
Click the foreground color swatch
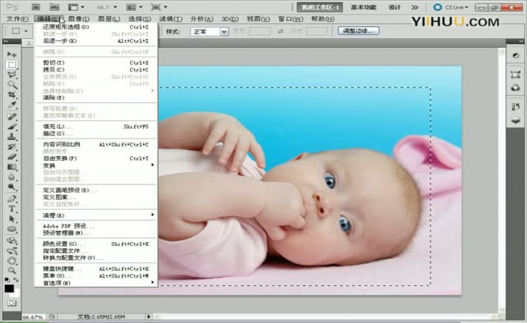point(9,288)
